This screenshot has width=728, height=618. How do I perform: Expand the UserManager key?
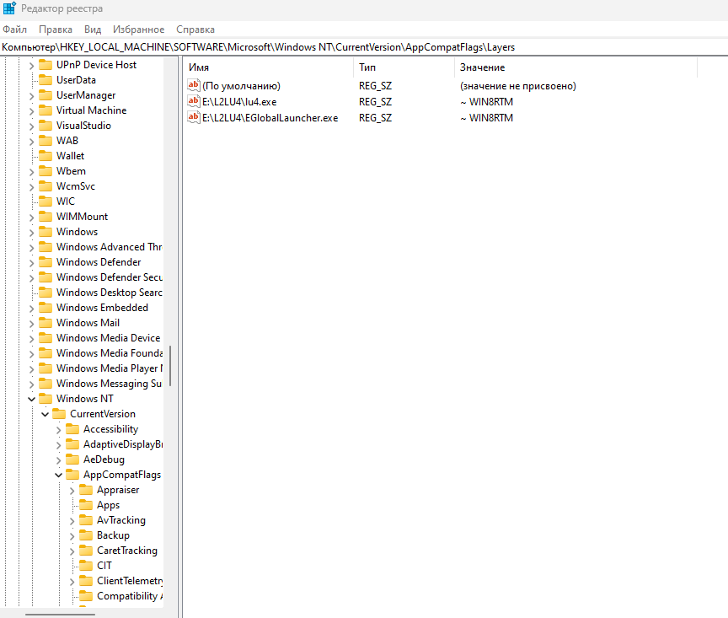(x=31, y=96)
